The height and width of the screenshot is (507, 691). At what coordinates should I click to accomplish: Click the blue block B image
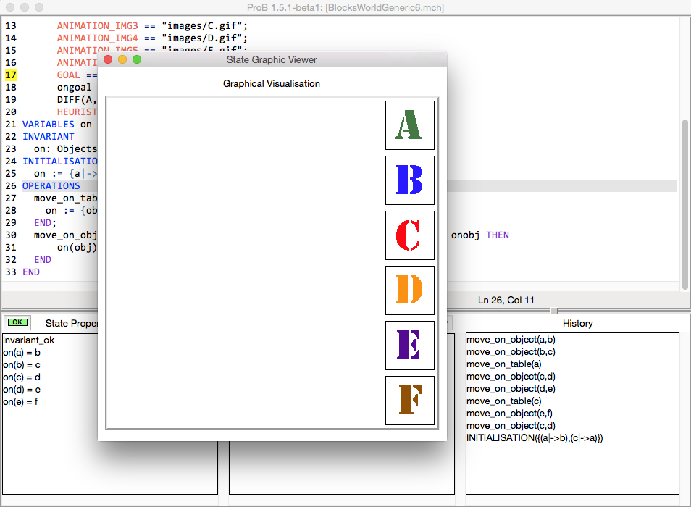coord(409,180)
